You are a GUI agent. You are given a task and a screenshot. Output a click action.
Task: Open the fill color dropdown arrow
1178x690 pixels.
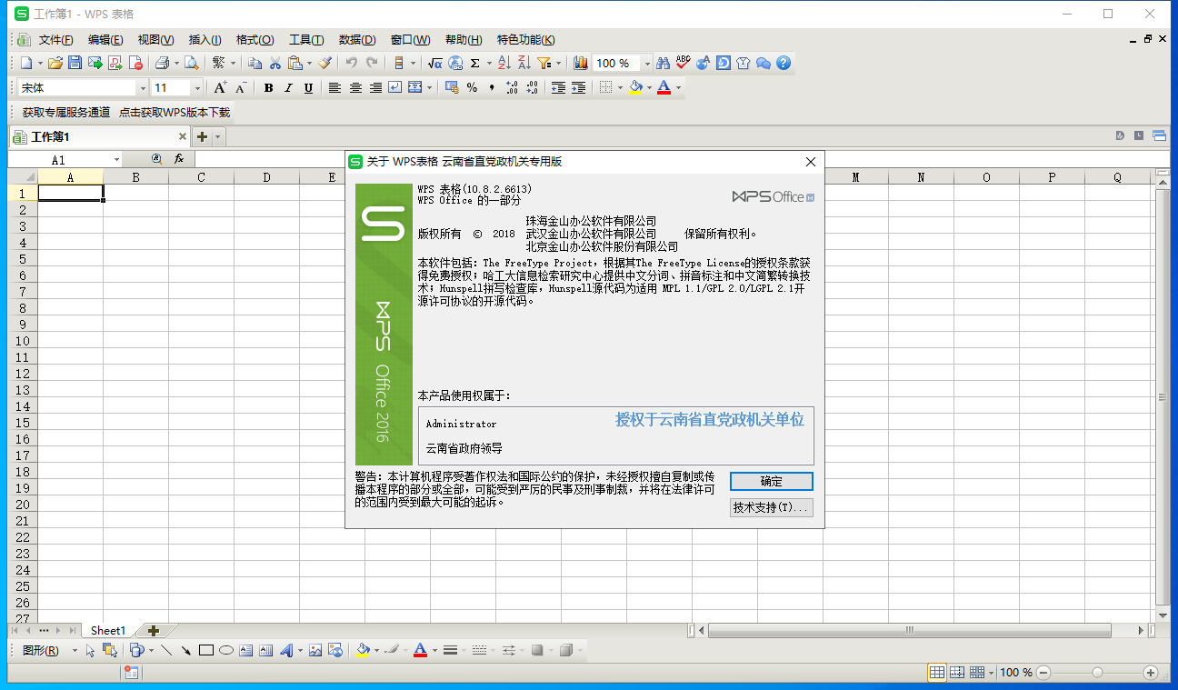(x=649, y=88)
